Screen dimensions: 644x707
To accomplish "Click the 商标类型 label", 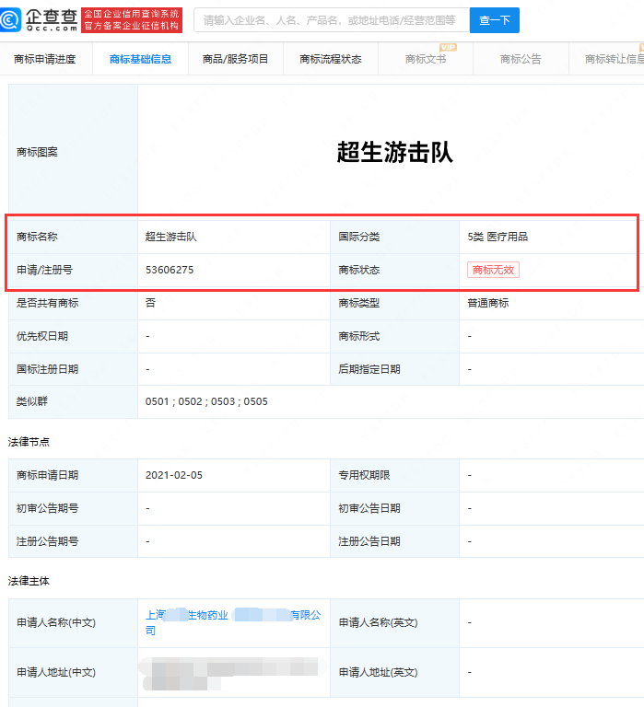I will pyautogui.click(x=359, y=303).
